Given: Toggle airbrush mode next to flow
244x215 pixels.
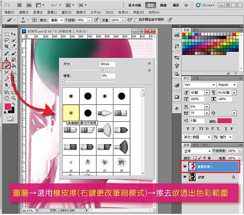Looking at the screenshot, I should click(x=129, y=20).
